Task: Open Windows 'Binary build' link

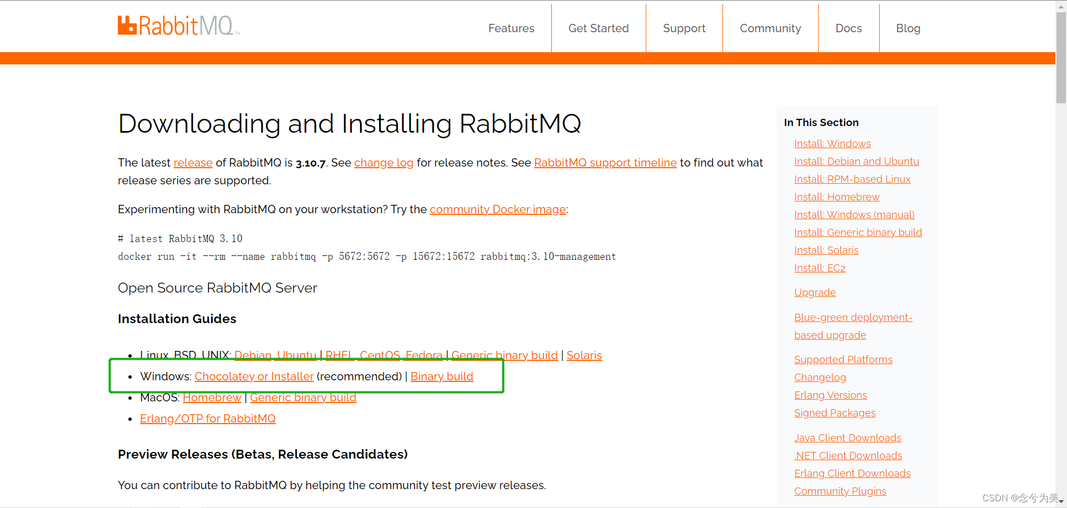Action: 442,376
